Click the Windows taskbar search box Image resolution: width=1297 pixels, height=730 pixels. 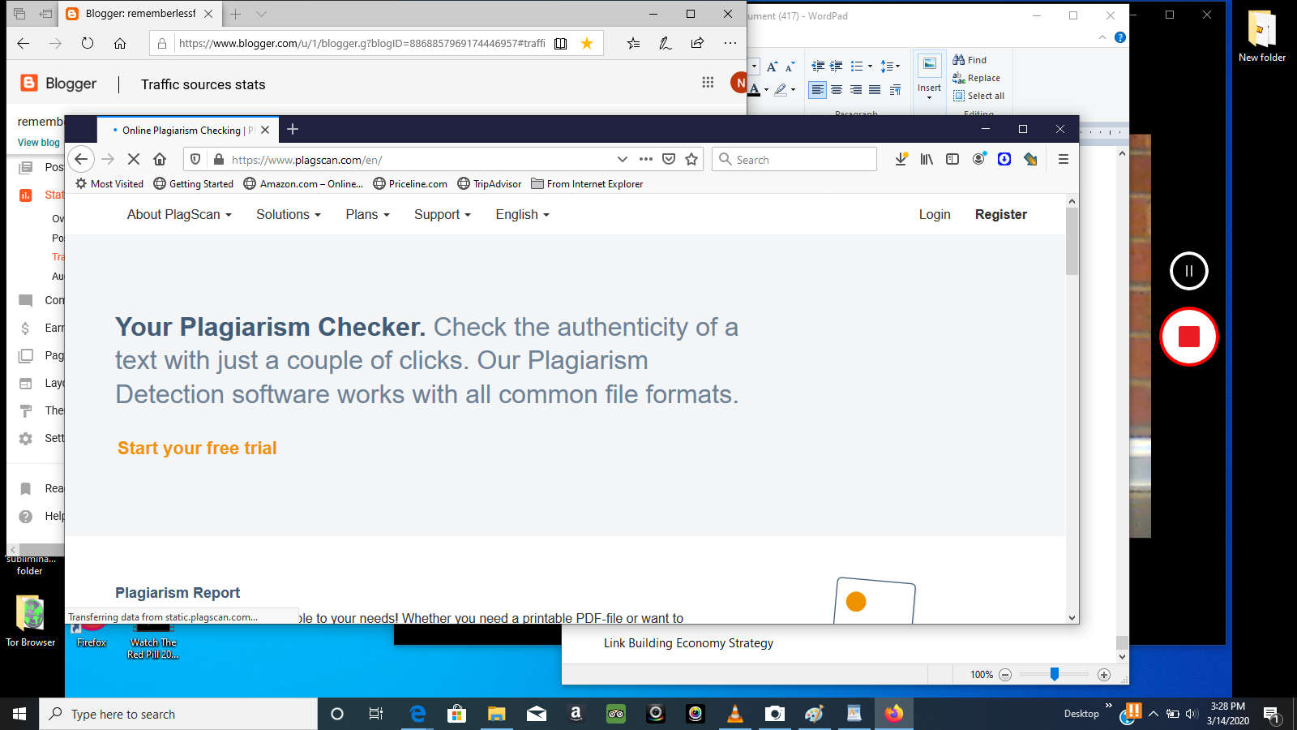coord(178,714)
